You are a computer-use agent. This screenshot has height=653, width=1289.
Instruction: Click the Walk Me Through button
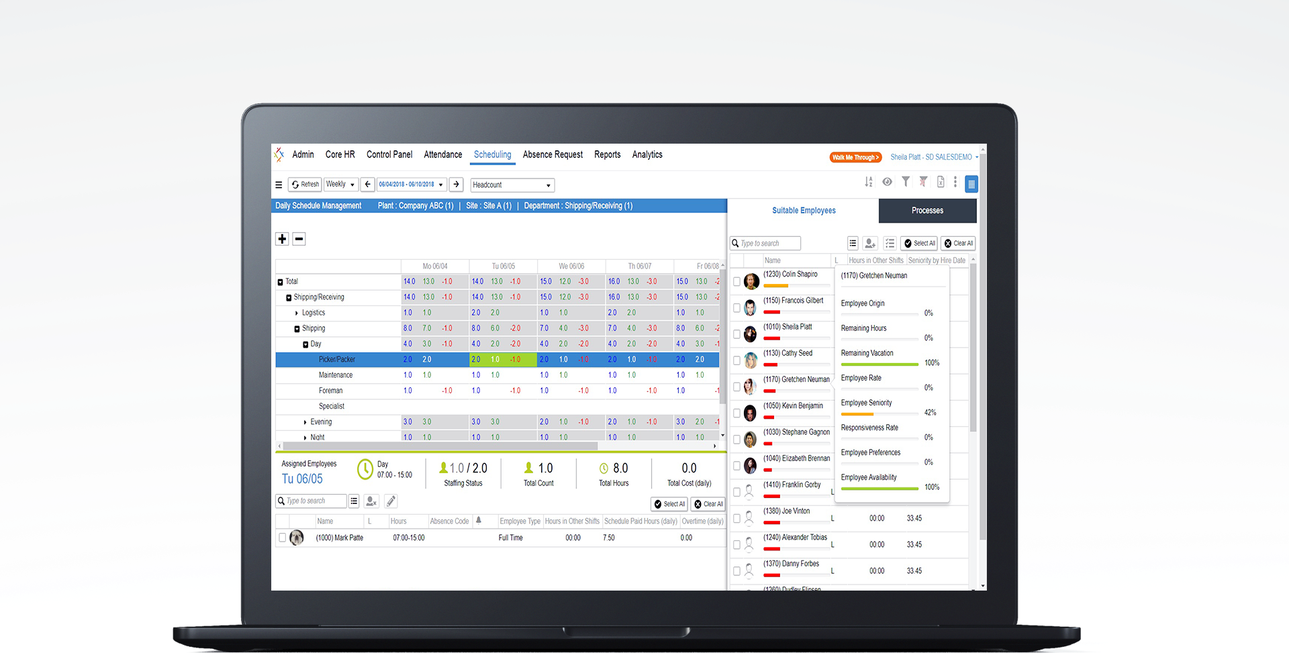(855, 158)
